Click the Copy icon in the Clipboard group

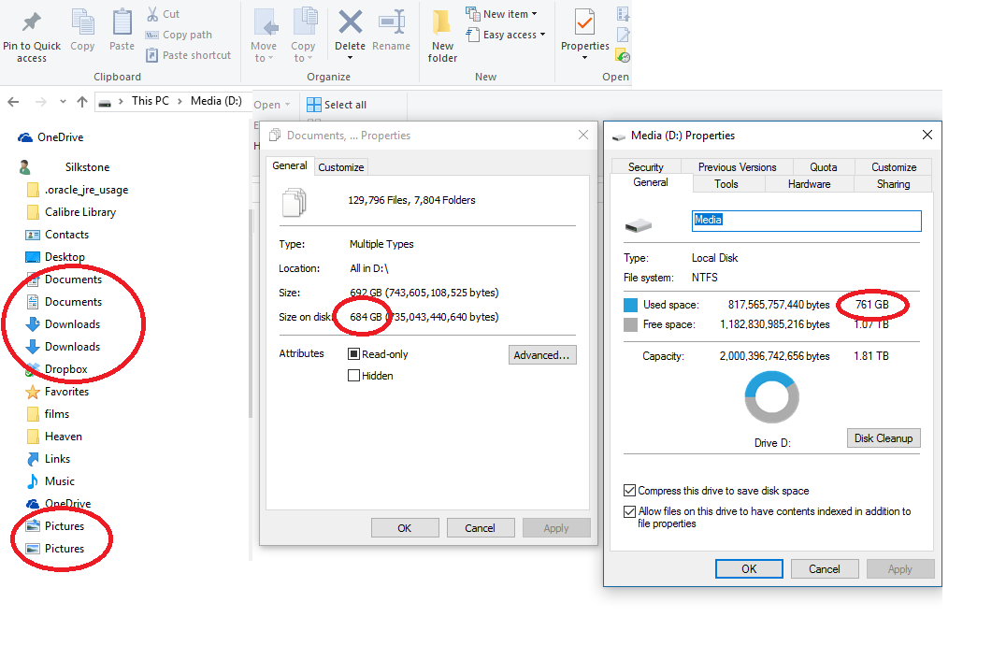82,28
